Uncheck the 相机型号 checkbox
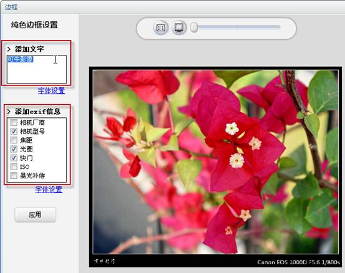The image size is (345, 273). [x=14, y=132]
